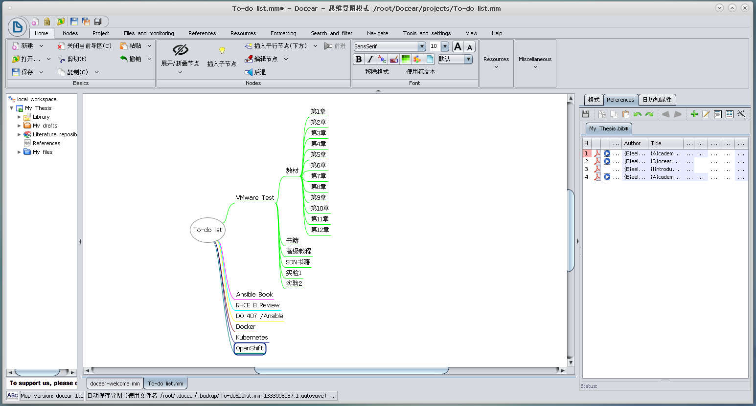Image resolution: width=756 pixels, height=406 pixels.
Task: Select the To-do list root node
Action: click(207, 230)
